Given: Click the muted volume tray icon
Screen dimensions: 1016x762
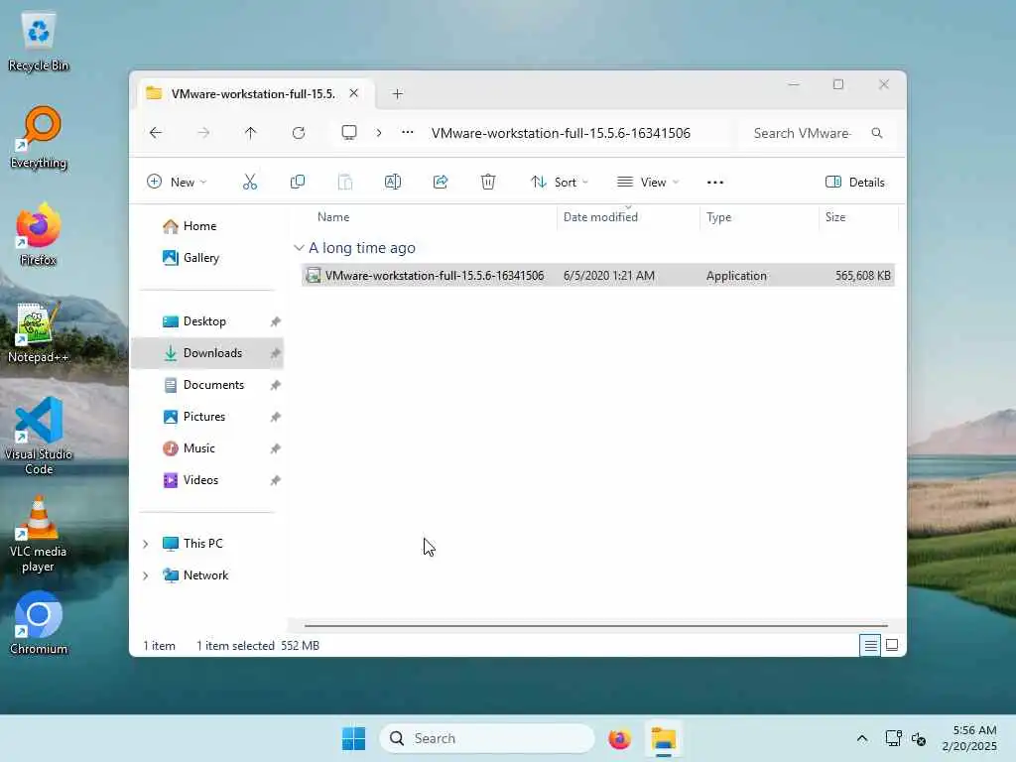Looking at the screenshot, I should tap(919, 738).
